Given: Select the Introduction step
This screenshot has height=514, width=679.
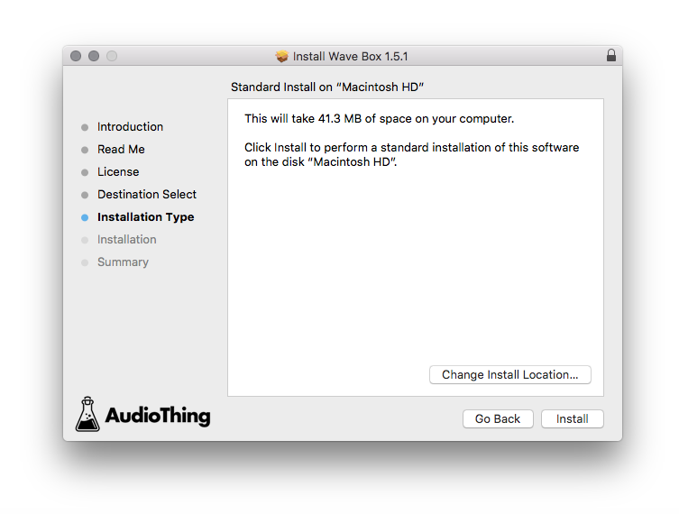Looking at the screenshot, I should point(130,127).
